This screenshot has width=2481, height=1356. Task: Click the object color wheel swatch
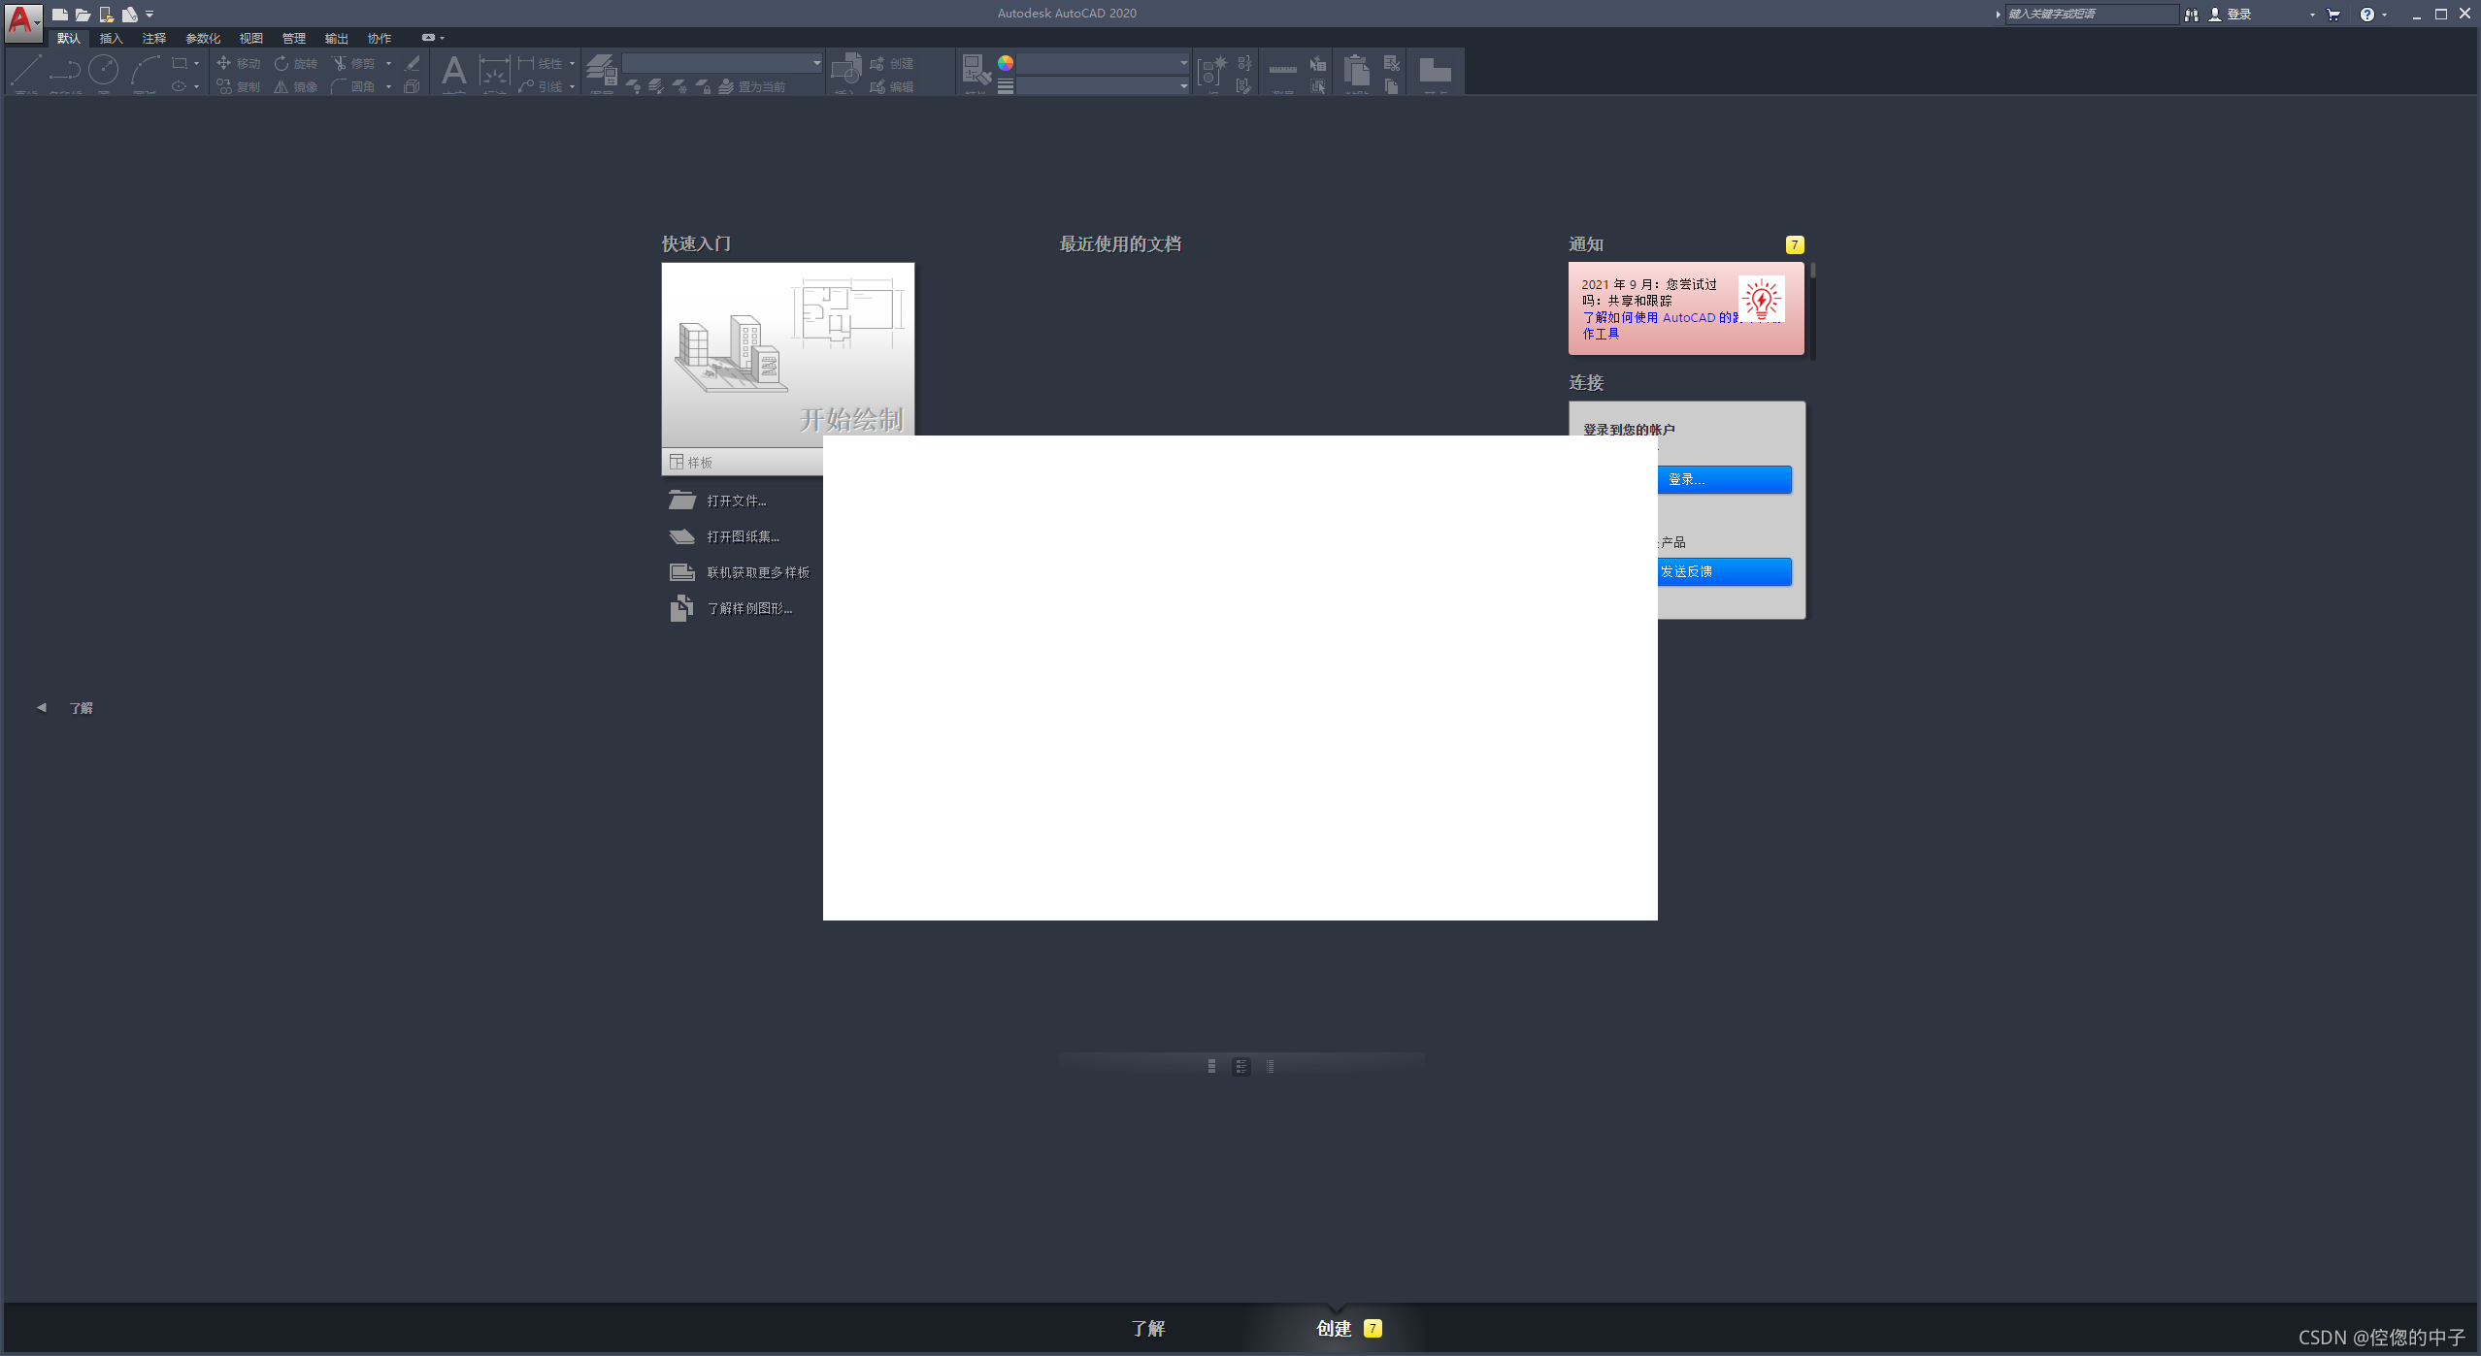click(x=1006, y=63)
